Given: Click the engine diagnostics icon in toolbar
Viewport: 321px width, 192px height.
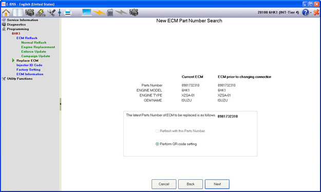Looking at the screenshot, I should (x=30, y=13).
